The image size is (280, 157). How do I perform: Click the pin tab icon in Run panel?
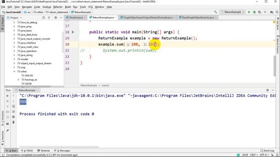tap(7, 130)
